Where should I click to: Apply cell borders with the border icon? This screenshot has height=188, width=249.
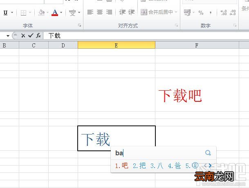click(23, 13)
